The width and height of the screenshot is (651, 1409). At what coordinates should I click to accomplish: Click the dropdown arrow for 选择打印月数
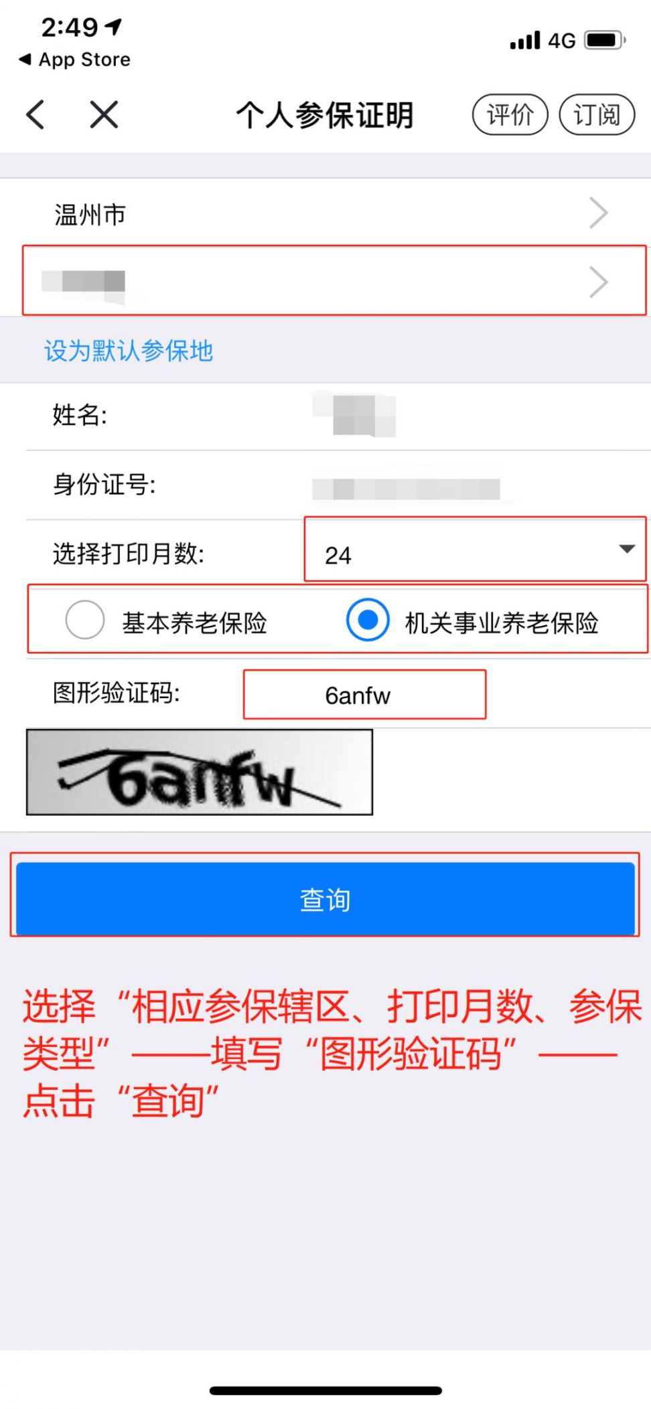[x=627, y=549]
